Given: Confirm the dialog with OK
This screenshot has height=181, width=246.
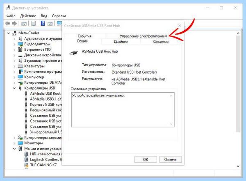Looking at the screenshot, I should click(x=146, y=159).
